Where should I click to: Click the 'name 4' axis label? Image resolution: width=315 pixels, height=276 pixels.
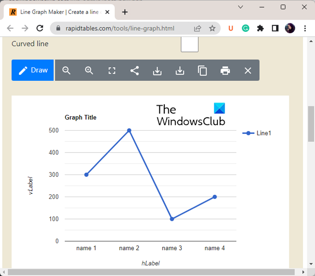[x=215, y=248]
